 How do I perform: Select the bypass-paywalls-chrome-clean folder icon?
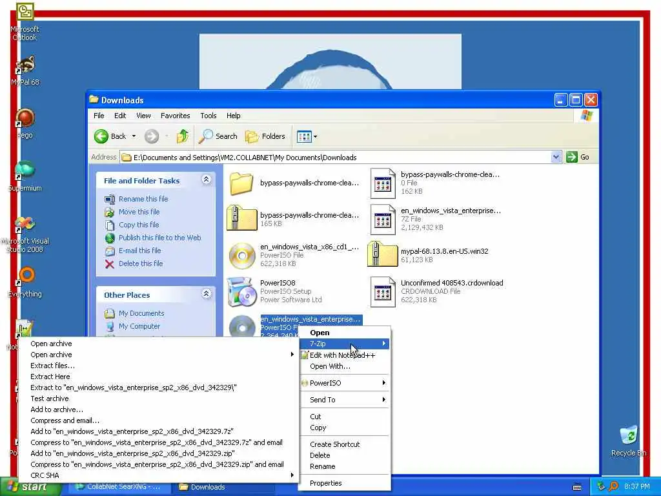[x=241, y=183]
